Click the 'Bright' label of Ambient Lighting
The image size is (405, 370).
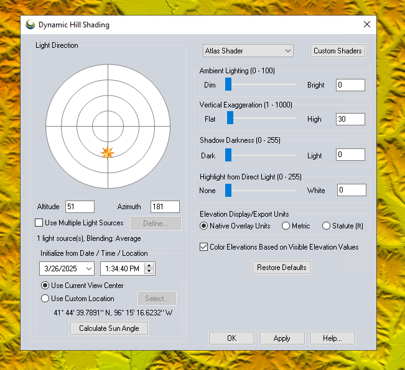[x=315, y=85]
